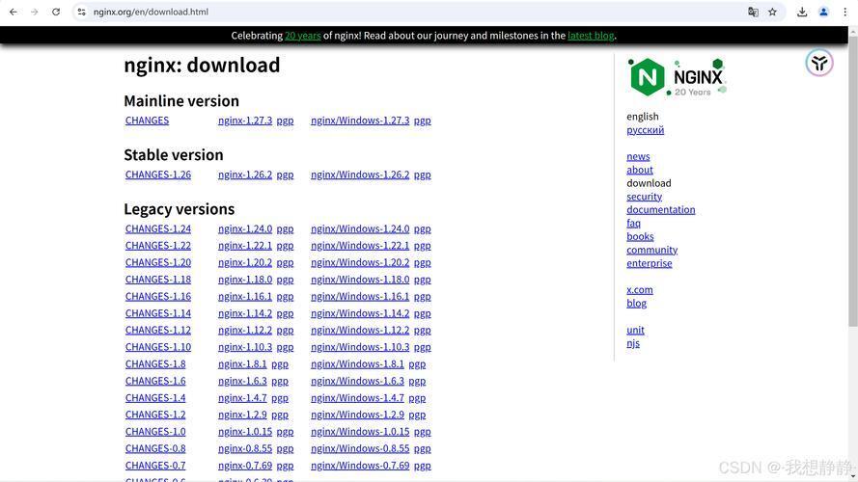Open the x.com sidebar link
This screenshot has width=858, height=482.
pyautogui.click(x=640, y=290)
